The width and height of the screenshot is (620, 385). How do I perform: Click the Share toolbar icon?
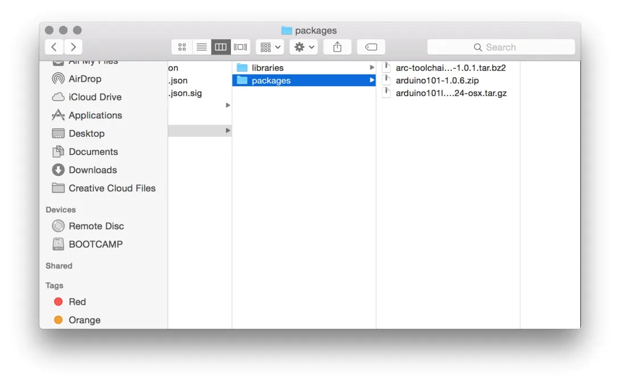[337, 47]
